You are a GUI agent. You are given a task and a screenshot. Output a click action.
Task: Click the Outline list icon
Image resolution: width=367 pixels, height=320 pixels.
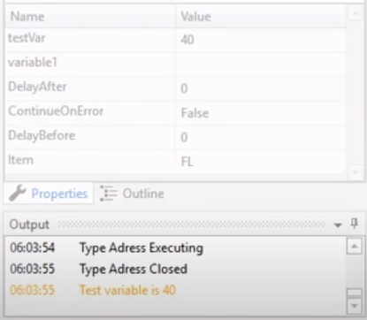[x=108, y=194]
